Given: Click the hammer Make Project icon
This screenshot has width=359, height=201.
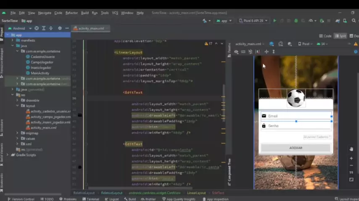Looking at the screenshot, I should click(205, 21).
